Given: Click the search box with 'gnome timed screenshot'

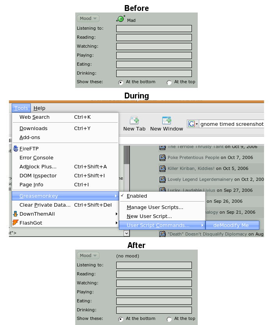Looking at the screenshot, I should tap(232, 124).
